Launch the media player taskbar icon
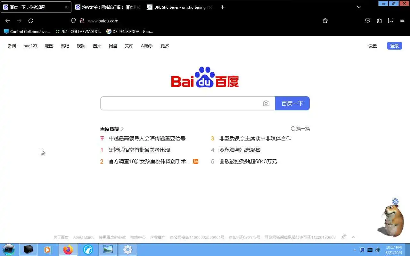410x256 pixels. [x=47, y=250]
